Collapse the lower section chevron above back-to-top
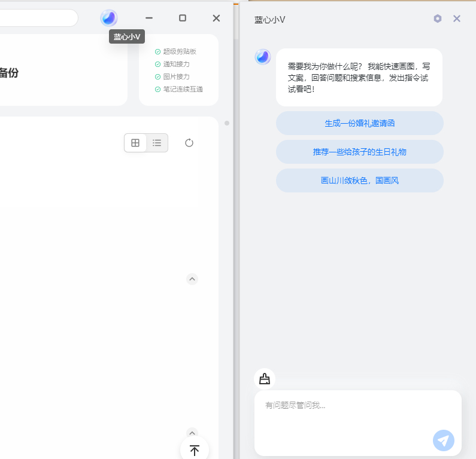This screenshot has height=459, width=476. [192, 433]
